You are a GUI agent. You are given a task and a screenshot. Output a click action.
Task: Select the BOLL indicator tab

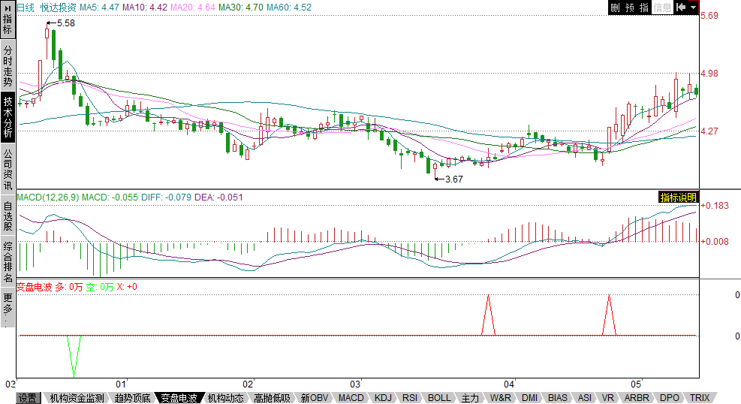point(439,398)
